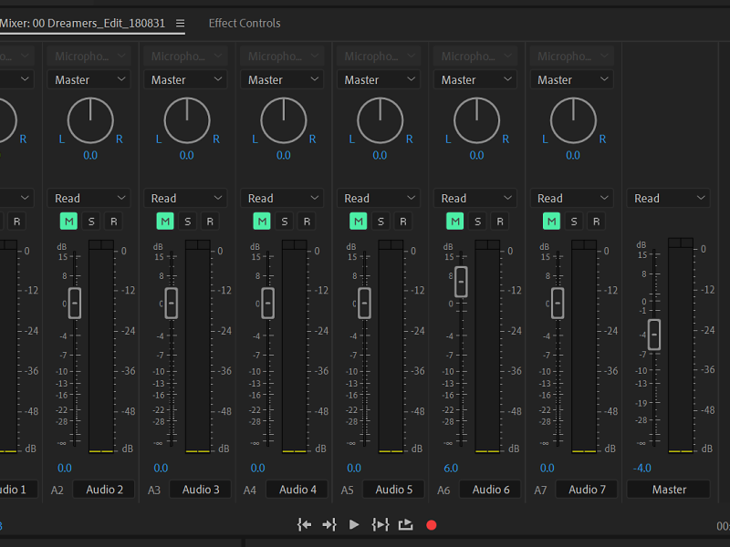Click the red Record button
The width and height of the screenshot is (730, 547).
[432, 525]
